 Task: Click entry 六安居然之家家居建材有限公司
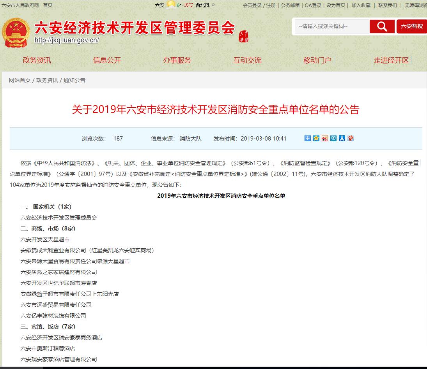click(58, 272)
